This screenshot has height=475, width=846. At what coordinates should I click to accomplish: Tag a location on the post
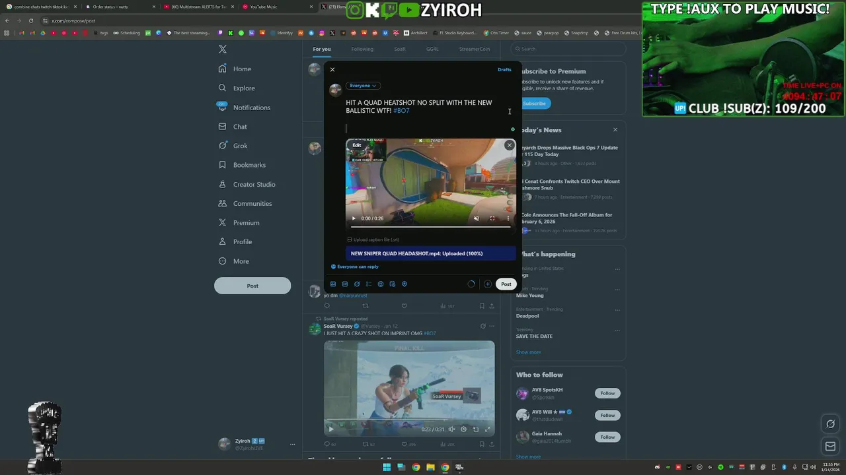click(404, 284)
